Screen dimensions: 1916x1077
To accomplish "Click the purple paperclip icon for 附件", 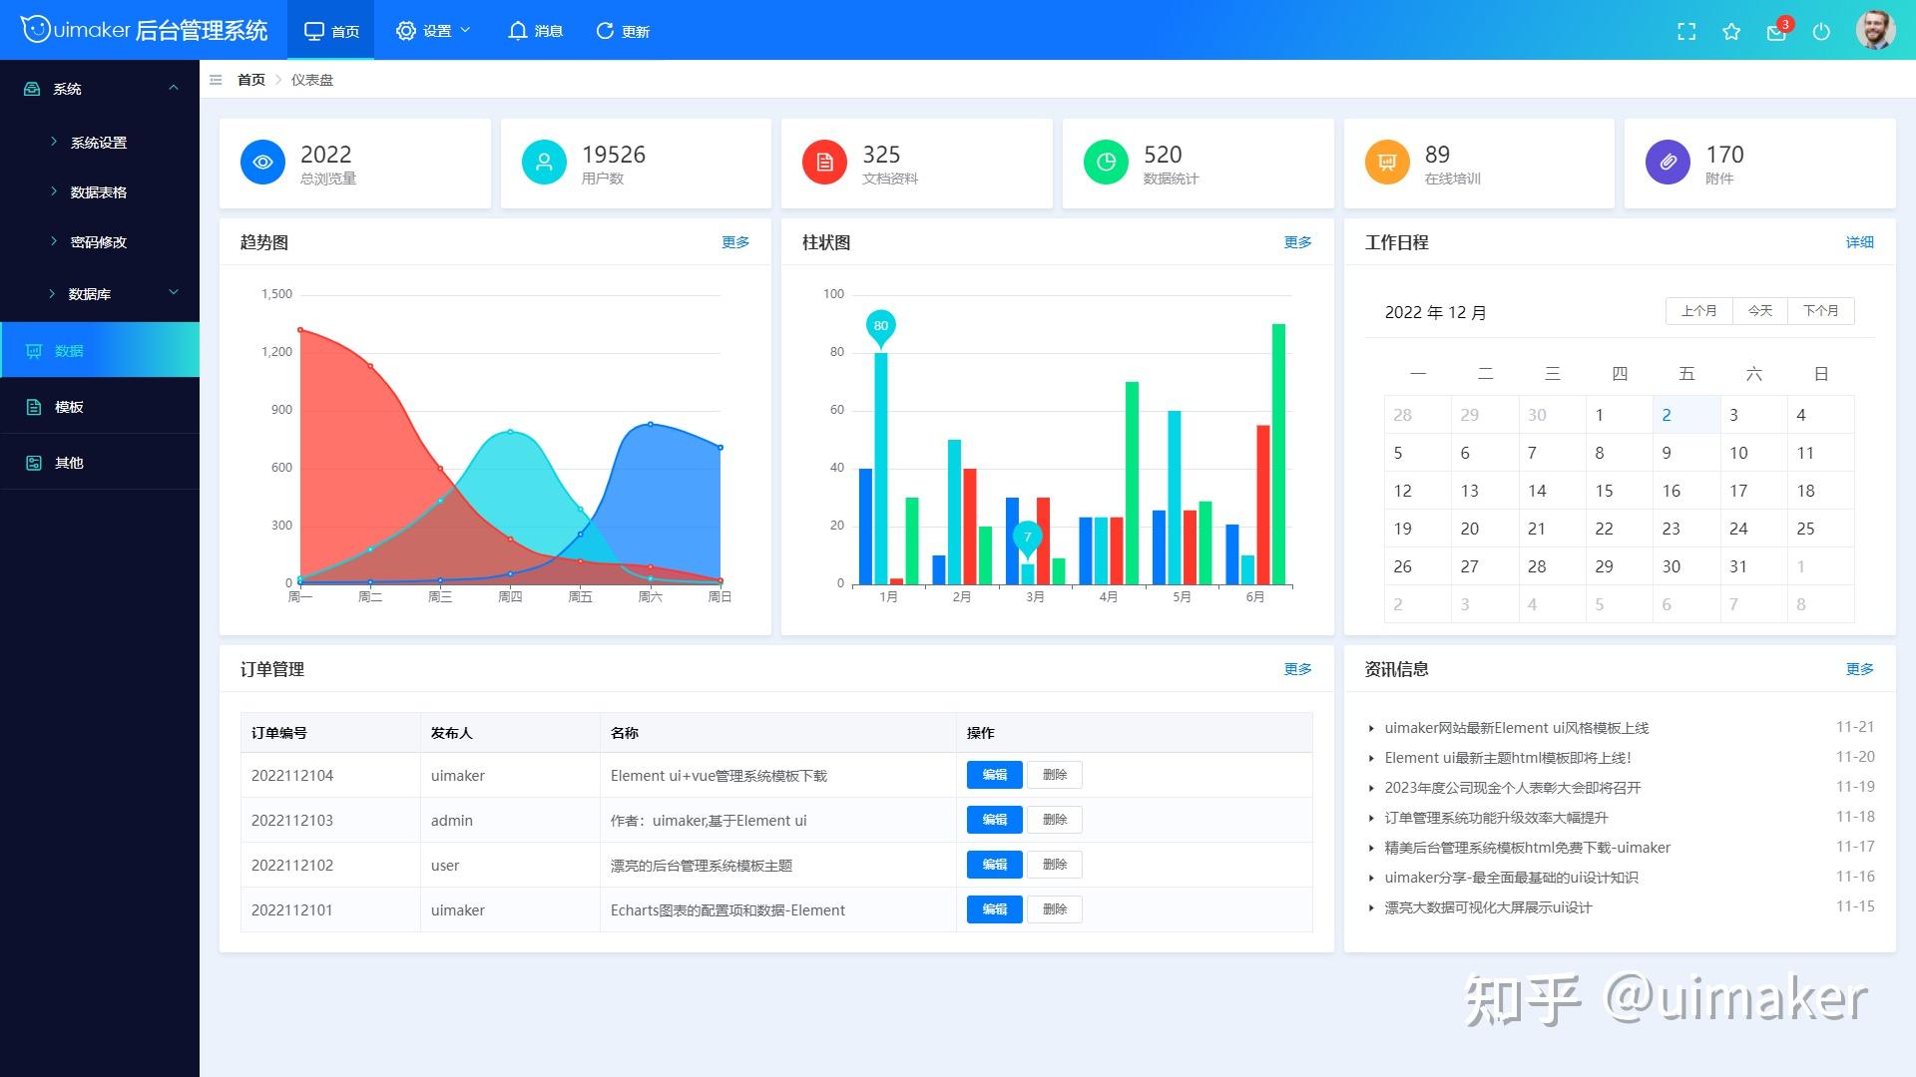I will (x=1668, y=163).
